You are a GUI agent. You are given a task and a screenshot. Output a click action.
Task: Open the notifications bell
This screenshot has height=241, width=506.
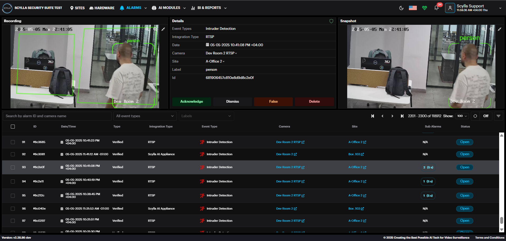pos(436,8)
